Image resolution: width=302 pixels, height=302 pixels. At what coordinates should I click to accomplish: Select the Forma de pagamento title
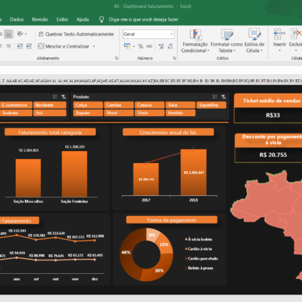coord(172,220)
